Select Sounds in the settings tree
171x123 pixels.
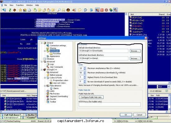pyautogui.click(x=53, y=99)
